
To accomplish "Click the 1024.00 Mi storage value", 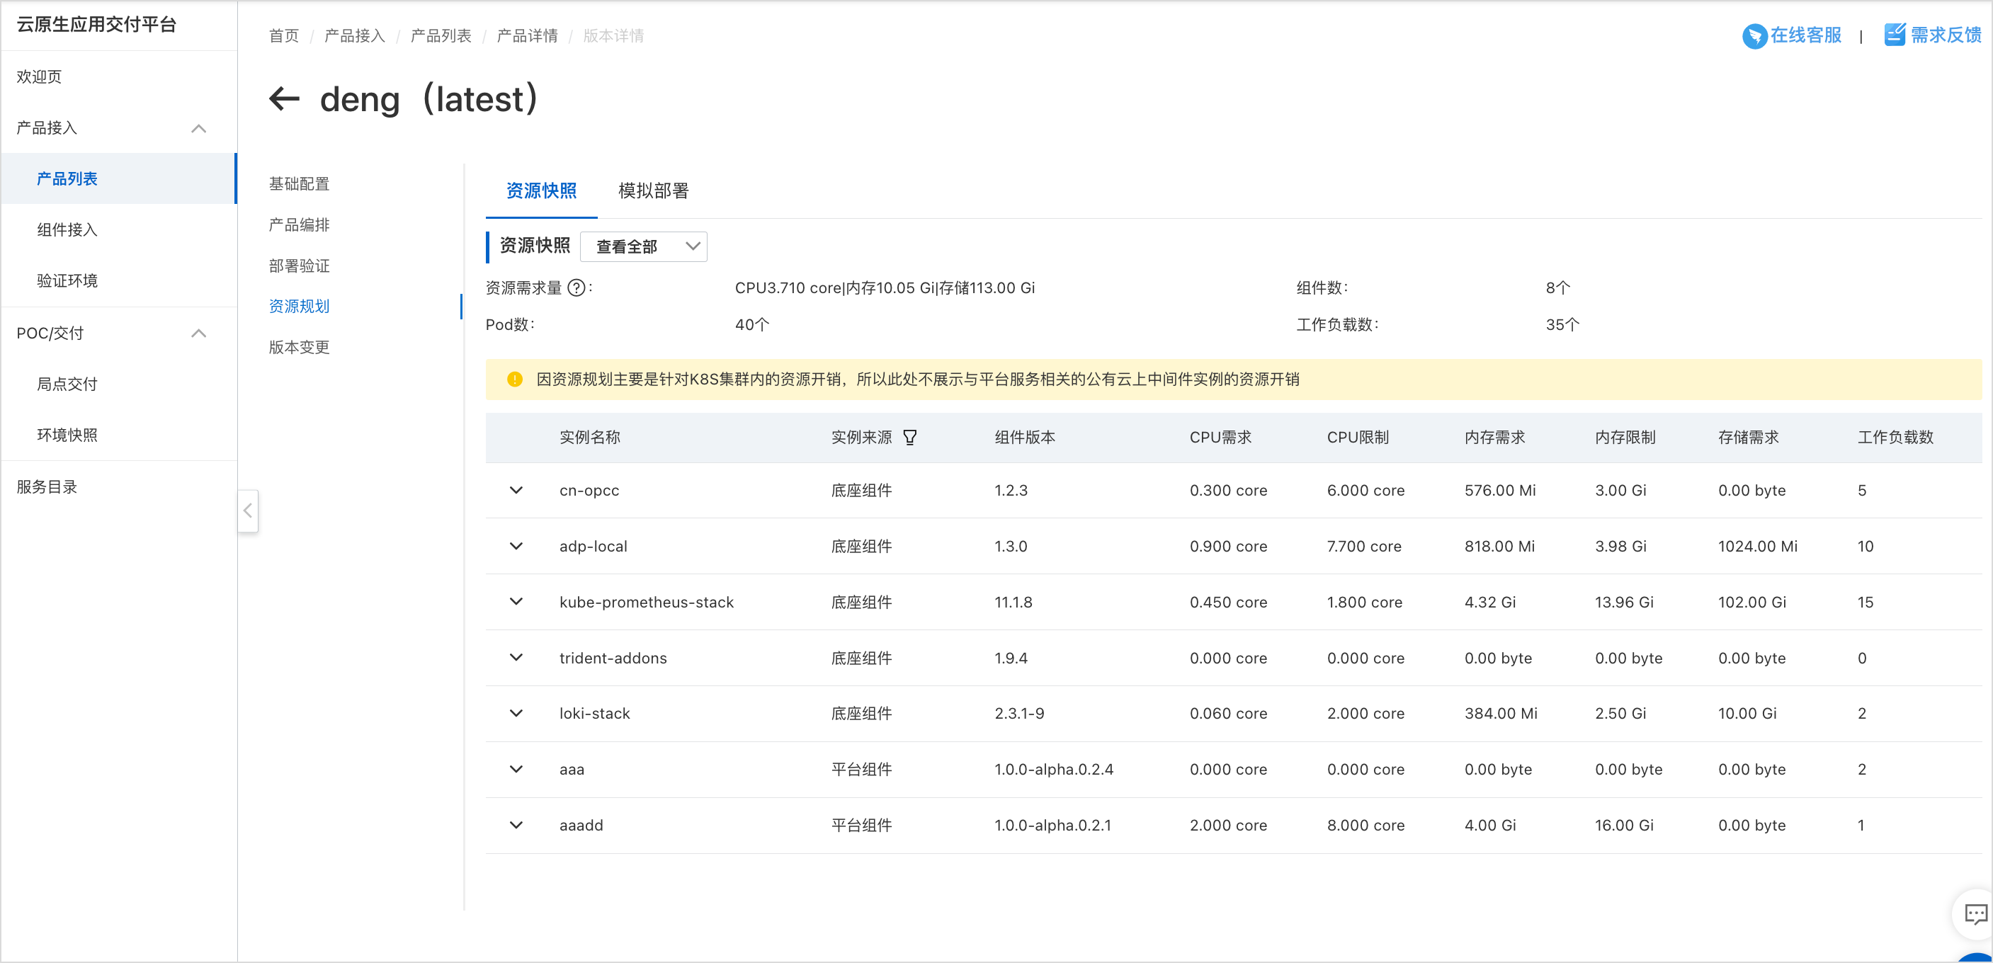I will pyautogui.click(x=1757, y=546).
